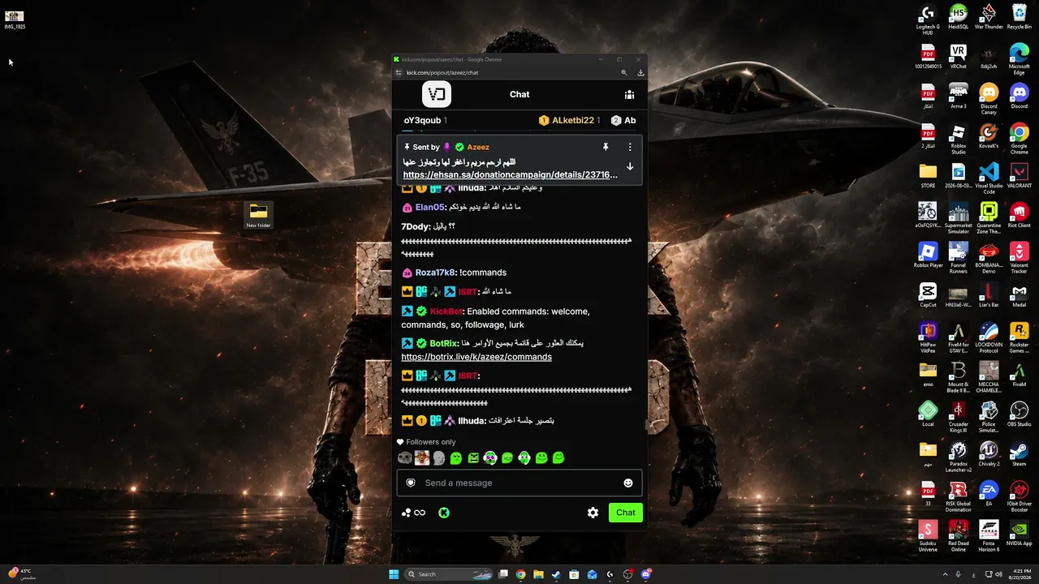Insert the face photo emote from quick emotes

click(422, 458)
